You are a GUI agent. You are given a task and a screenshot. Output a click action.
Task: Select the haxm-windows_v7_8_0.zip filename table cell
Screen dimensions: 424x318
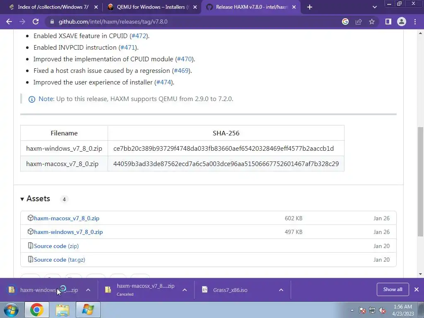[64, 149]
